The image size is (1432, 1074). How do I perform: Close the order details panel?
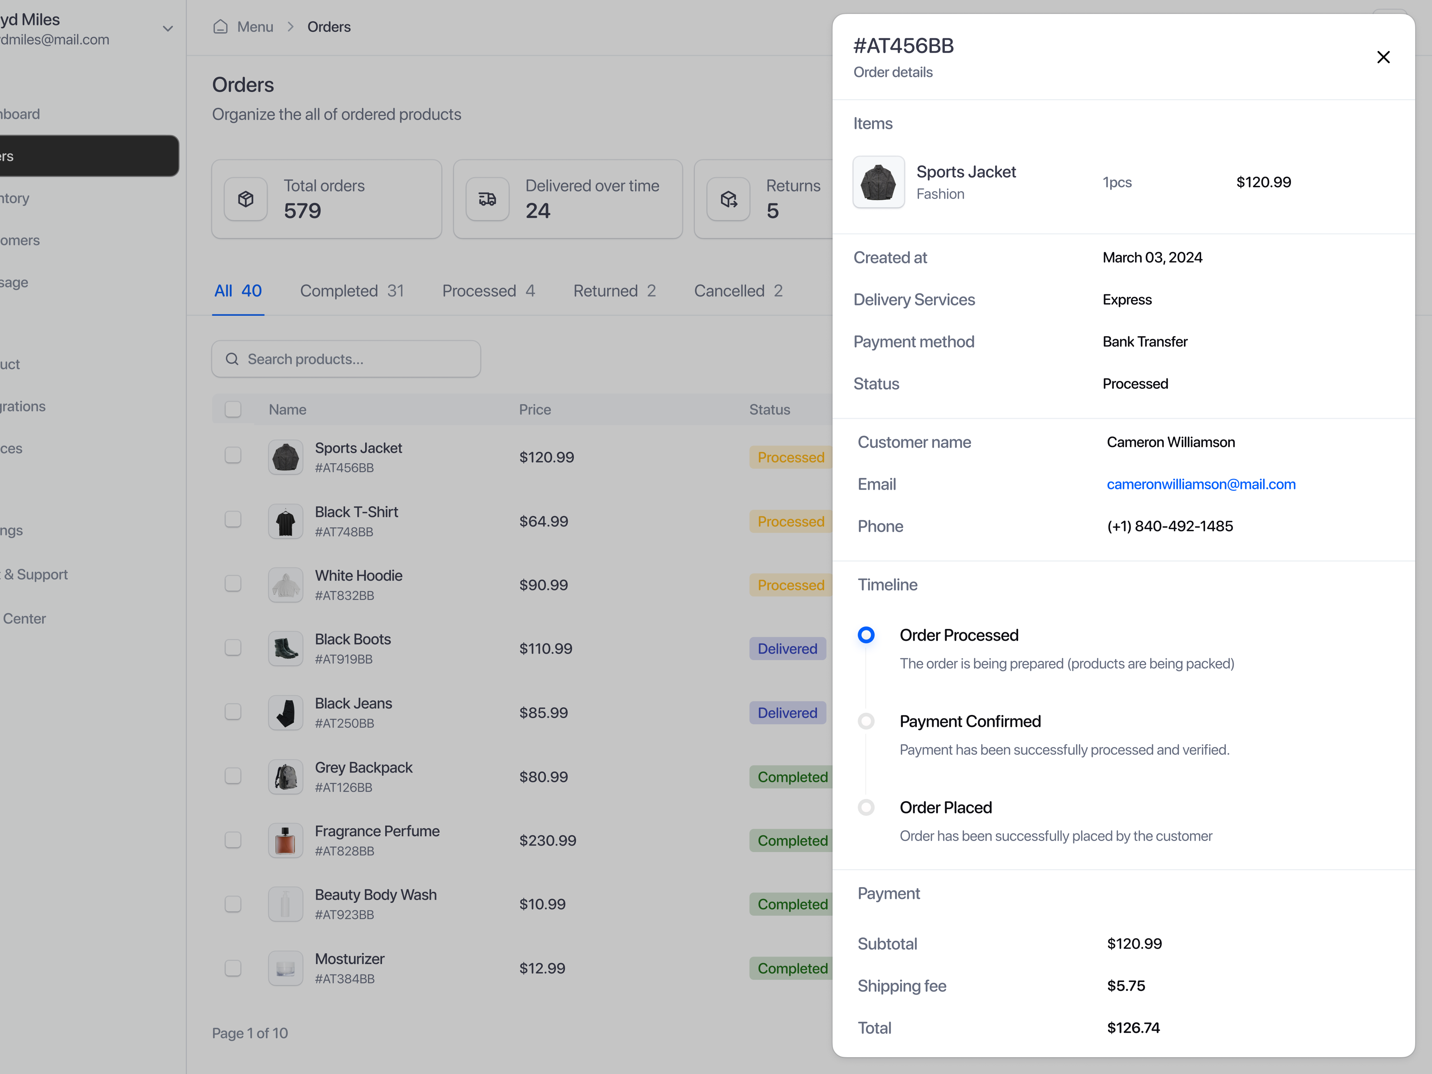(x=1383, y=57)
